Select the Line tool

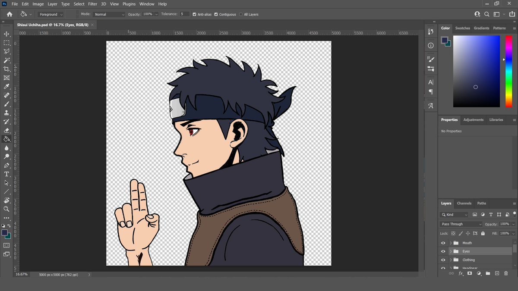(x=6, y=191)
